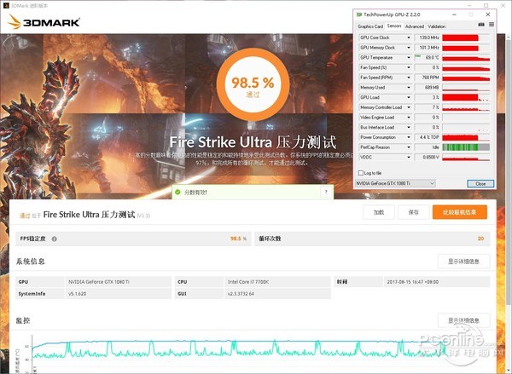Screen dimensions: 512x374
Task: Click the 循环次数 value 20
Action: [480, 239]
